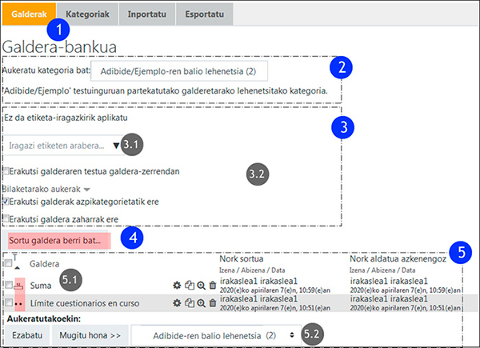Click 'Sortu galdera berri bat...' button
This screenshot has width=480, height=348.
(54, 239)
